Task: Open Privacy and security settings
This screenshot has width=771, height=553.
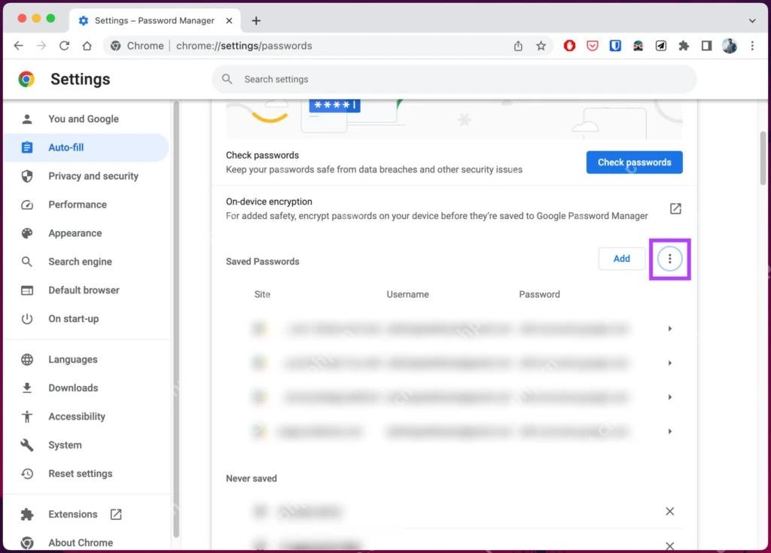Action: click(93, 176)
